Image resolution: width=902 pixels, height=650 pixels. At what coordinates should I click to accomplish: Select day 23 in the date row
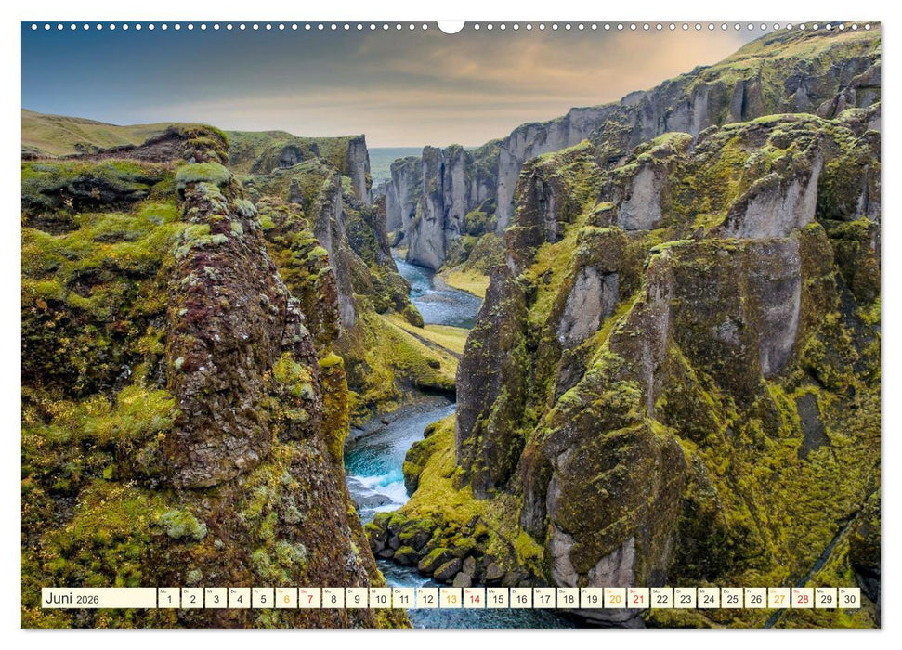(686, 598)
